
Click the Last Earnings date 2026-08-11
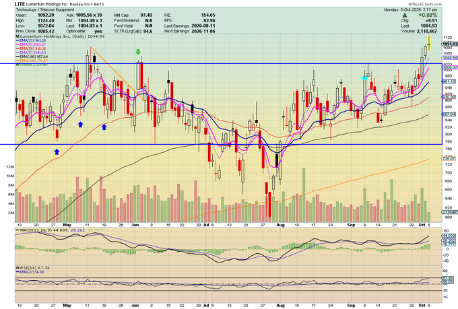point(203,26)
